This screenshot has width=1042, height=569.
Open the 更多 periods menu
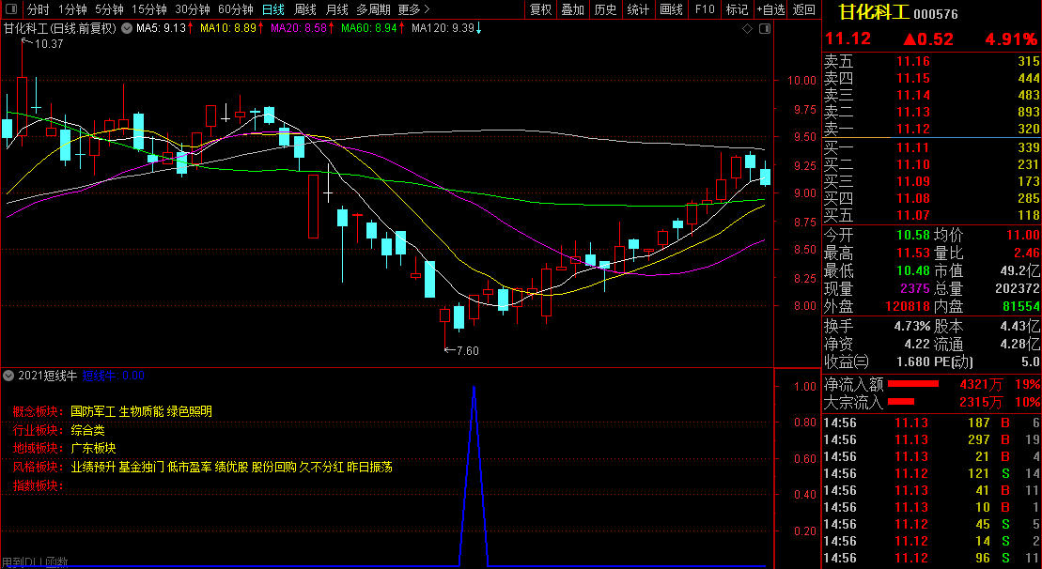tap(414, 9)
